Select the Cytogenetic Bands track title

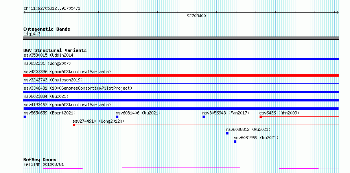click(47, 29)
